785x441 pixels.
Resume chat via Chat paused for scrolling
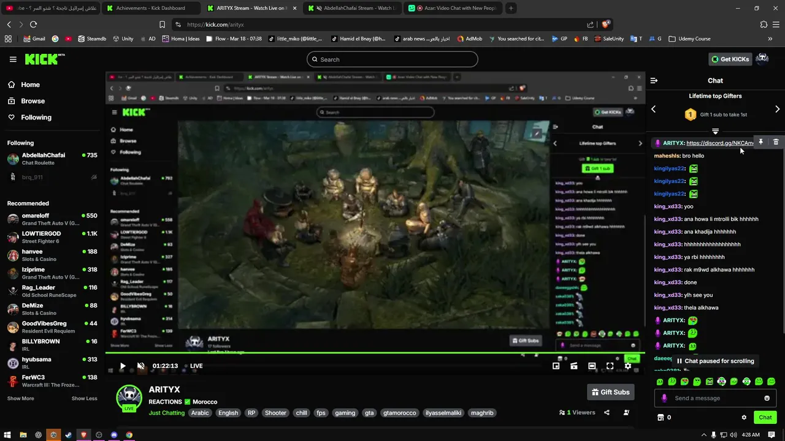pos(715,361)
